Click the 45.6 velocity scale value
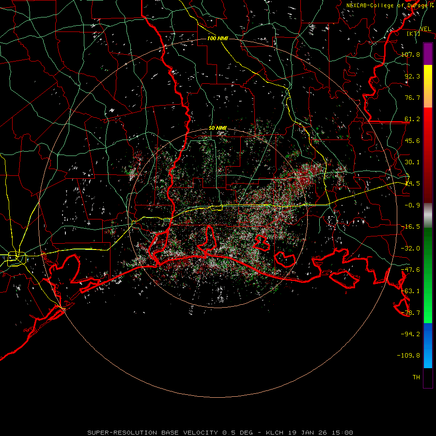This screenshot has width=436, height=436. 412,140
